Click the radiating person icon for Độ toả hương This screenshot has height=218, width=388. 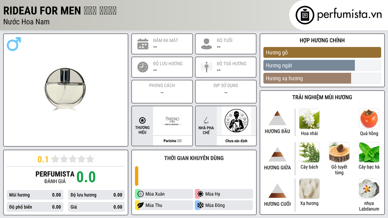tap(207, 67)
